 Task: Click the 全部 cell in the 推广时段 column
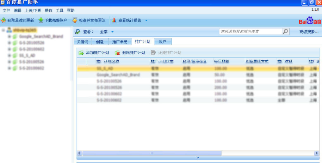point(282,100)
